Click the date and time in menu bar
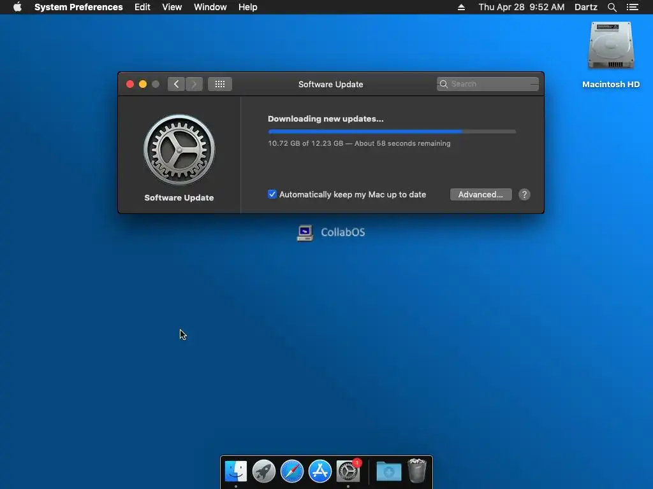The width and height of the screenshot is (653, 489). [x=522, y=7]
